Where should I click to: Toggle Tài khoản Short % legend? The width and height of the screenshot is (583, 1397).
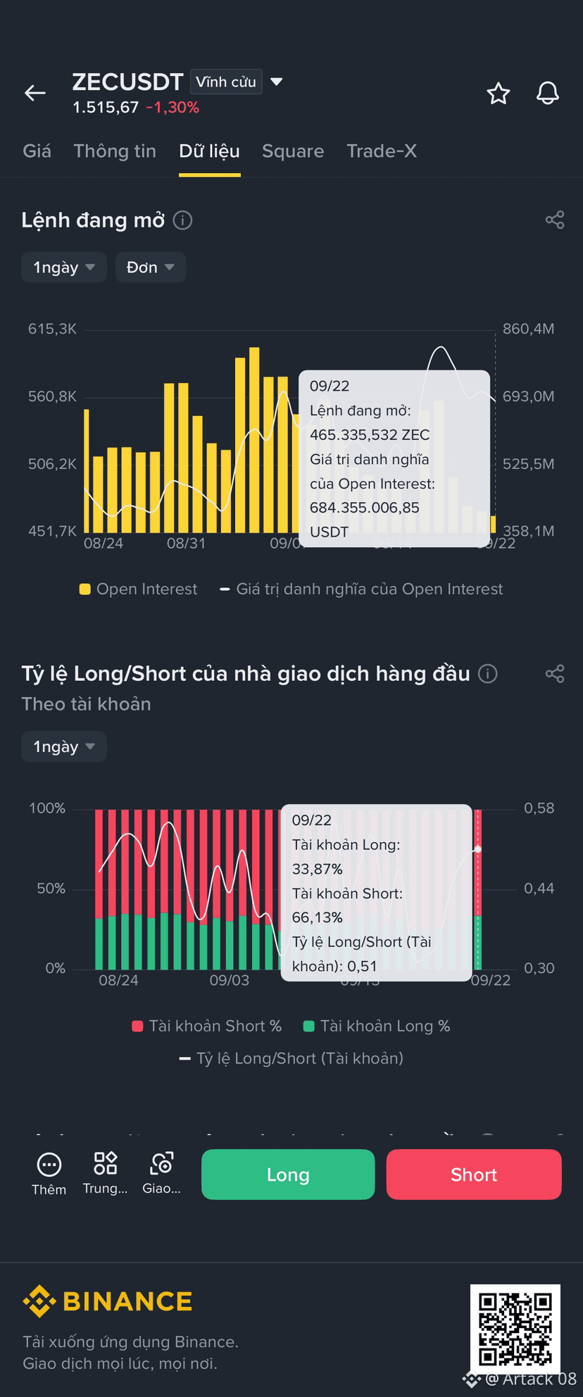[x=207, y=1026]
